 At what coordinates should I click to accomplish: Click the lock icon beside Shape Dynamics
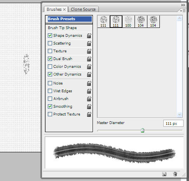(89, 36)
